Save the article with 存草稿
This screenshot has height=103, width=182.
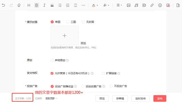(120, 98)
